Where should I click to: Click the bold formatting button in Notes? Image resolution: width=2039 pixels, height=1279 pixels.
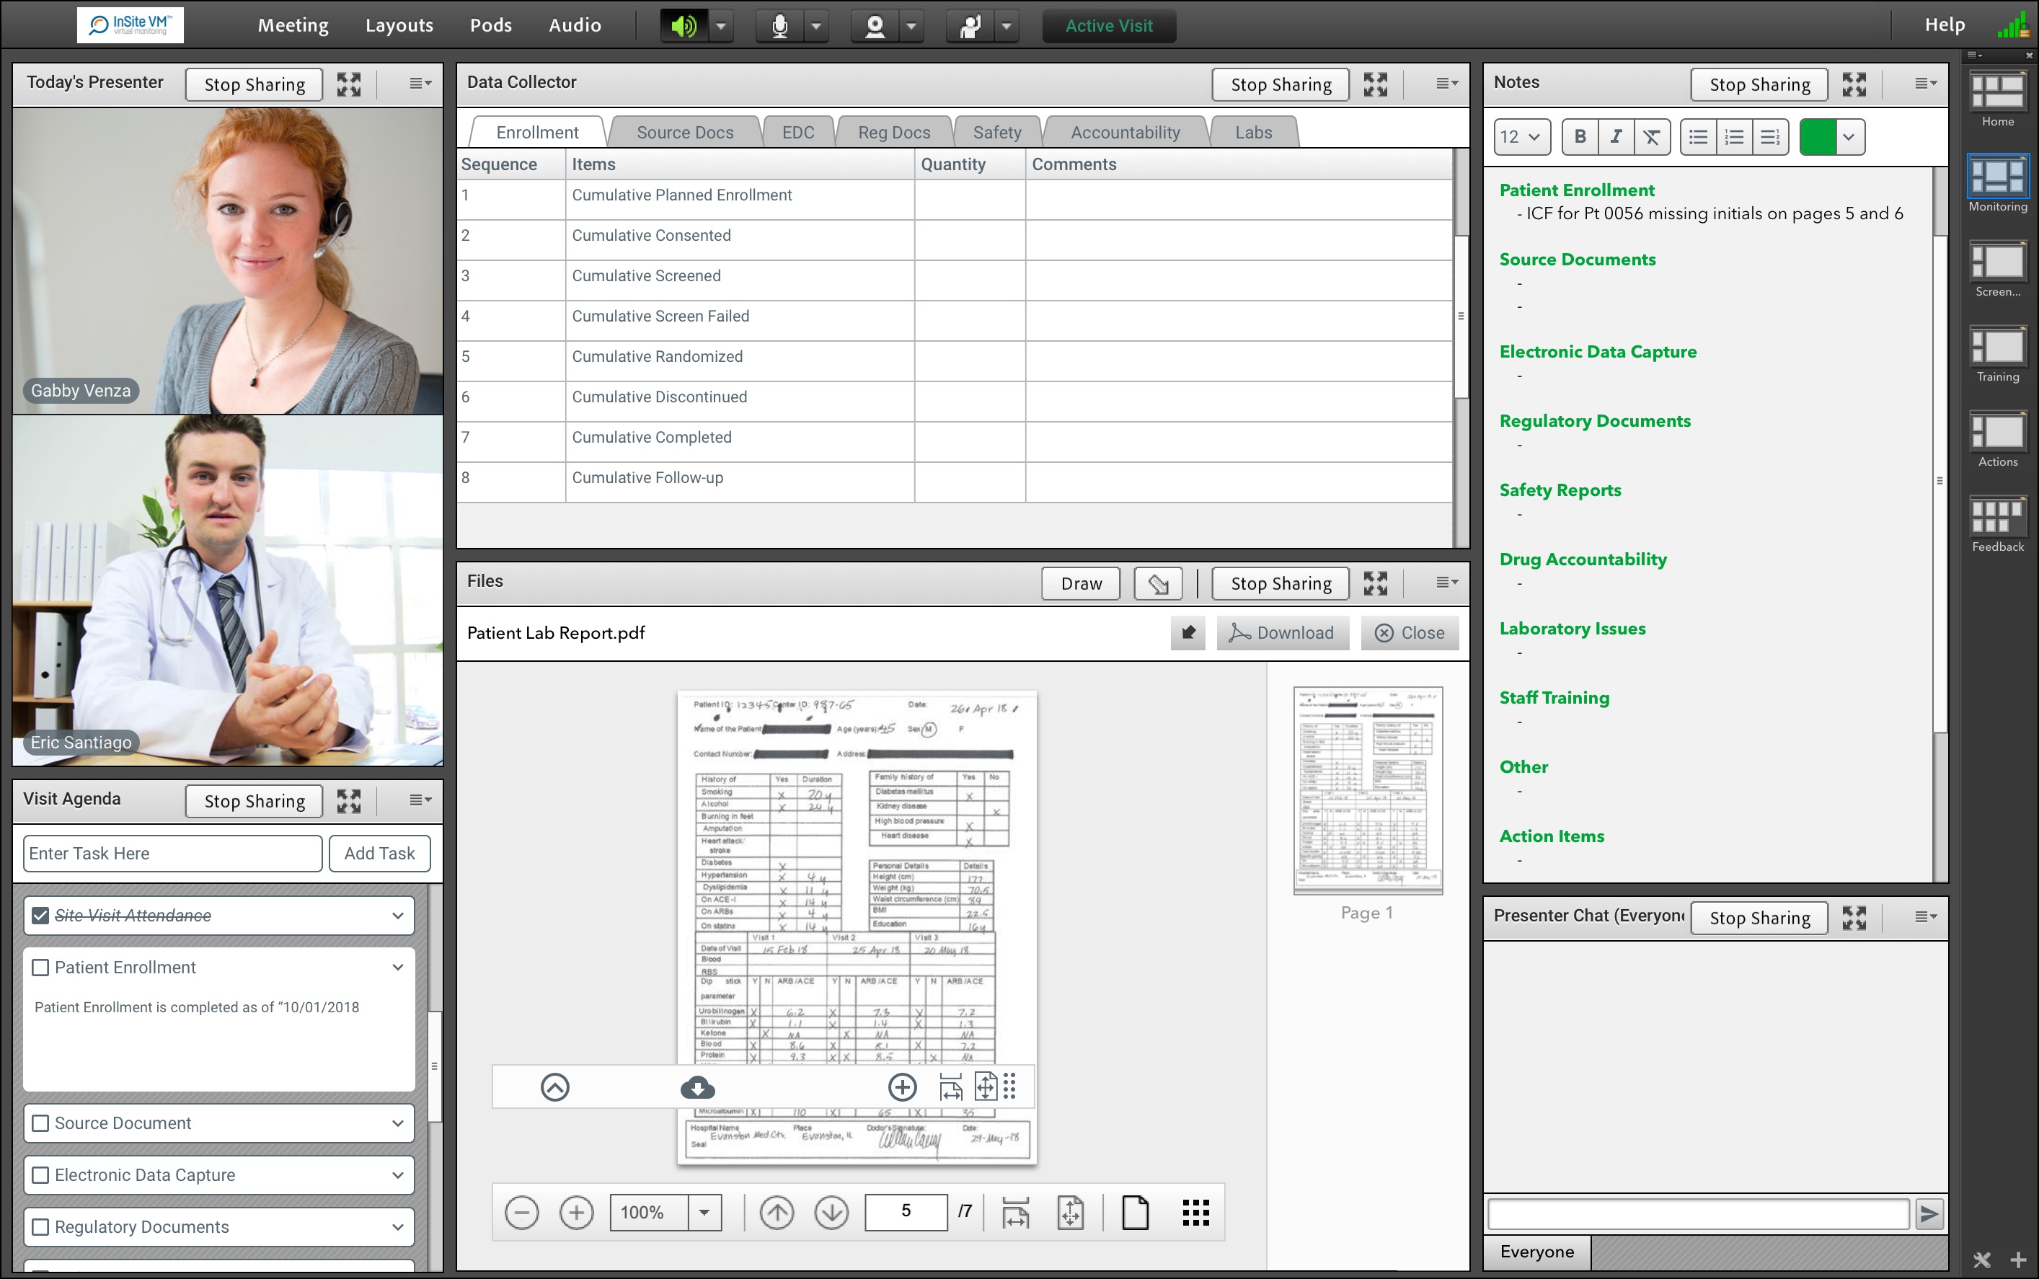(1580, 136)
